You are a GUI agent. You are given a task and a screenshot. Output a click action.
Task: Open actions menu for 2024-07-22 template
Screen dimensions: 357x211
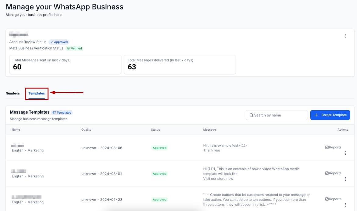pos(345,205)
